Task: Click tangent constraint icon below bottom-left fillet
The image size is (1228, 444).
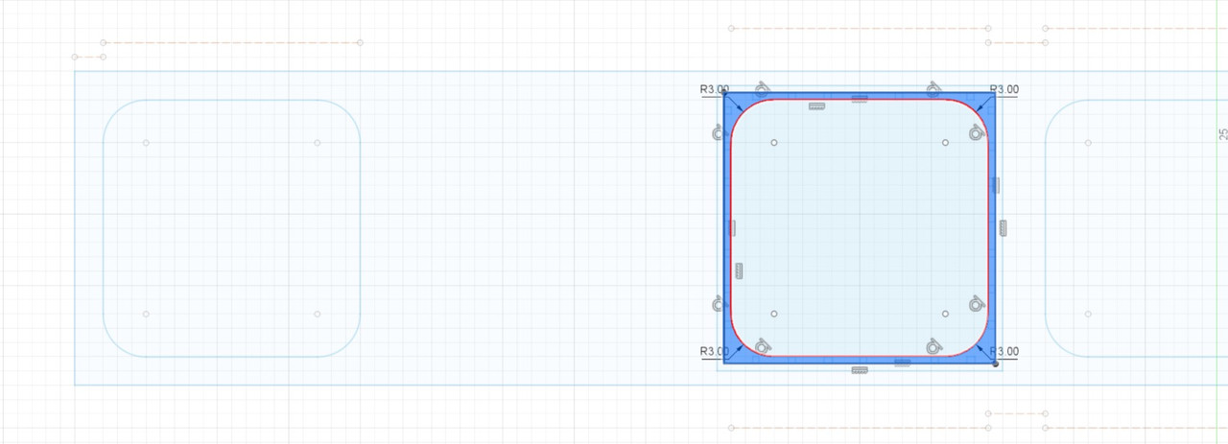Action: [762, 345]
